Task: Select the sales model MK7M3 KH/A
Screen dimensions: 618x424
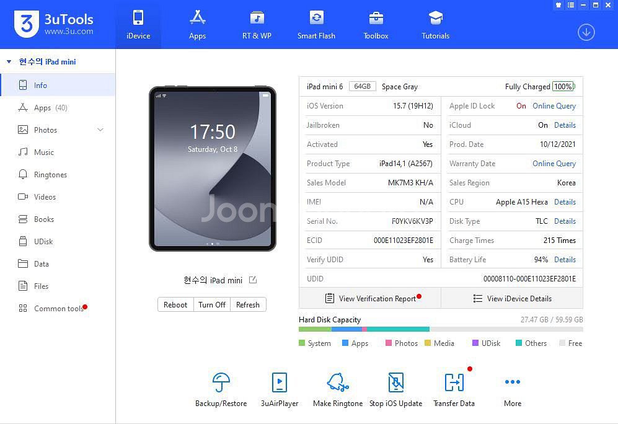Action: (x=410, y=182)
